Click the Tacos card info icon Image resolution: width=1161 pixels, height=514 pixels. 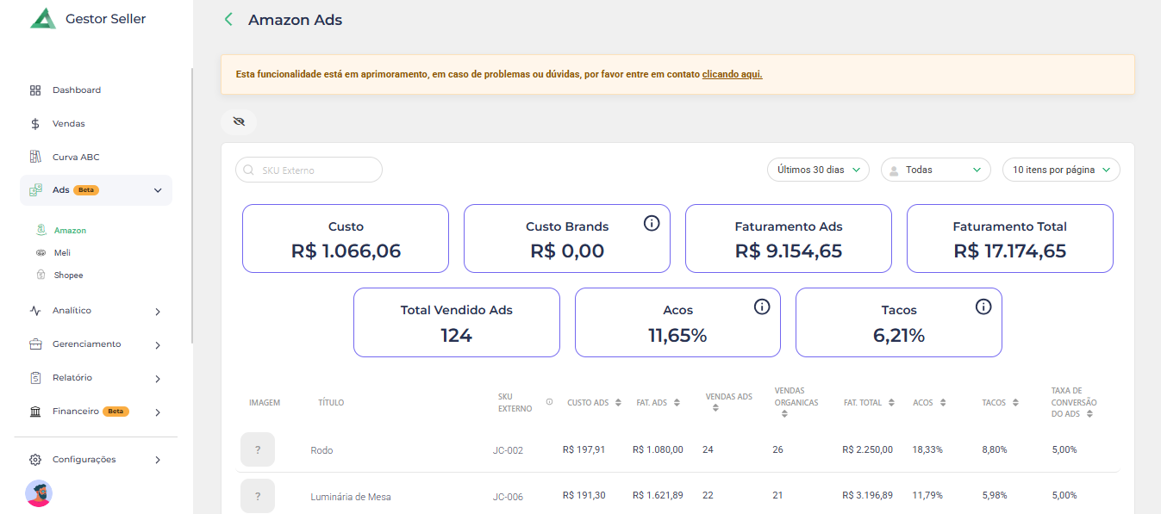pyautogui.click(x=983, y=307)
